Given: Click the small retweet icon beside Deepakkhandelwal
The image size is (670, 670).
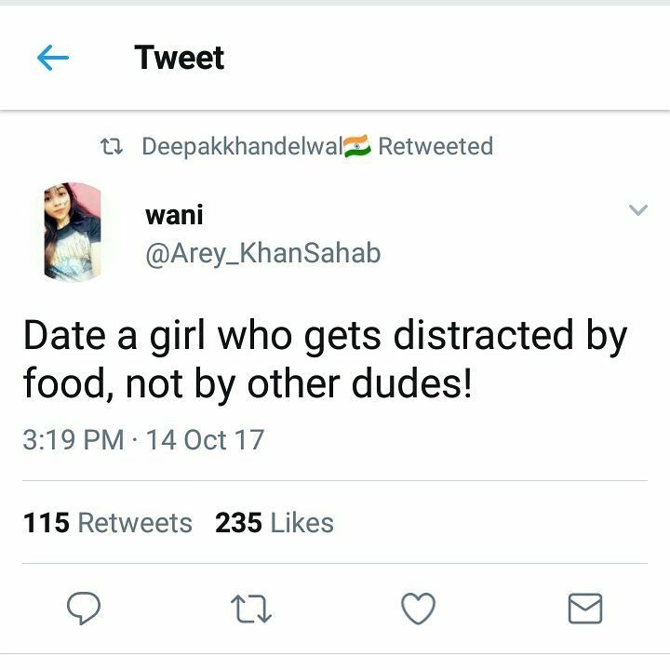Looking at the screenshot, I should point(112,147).
